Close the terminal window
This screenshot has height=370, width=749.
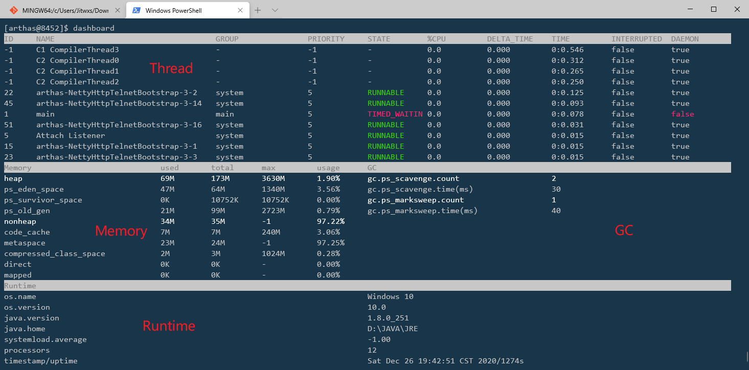(737, 9)
